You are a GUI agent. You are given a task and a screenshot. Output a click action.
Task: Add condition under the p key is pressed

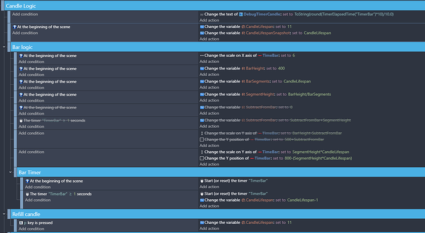(x=31, y=229)
